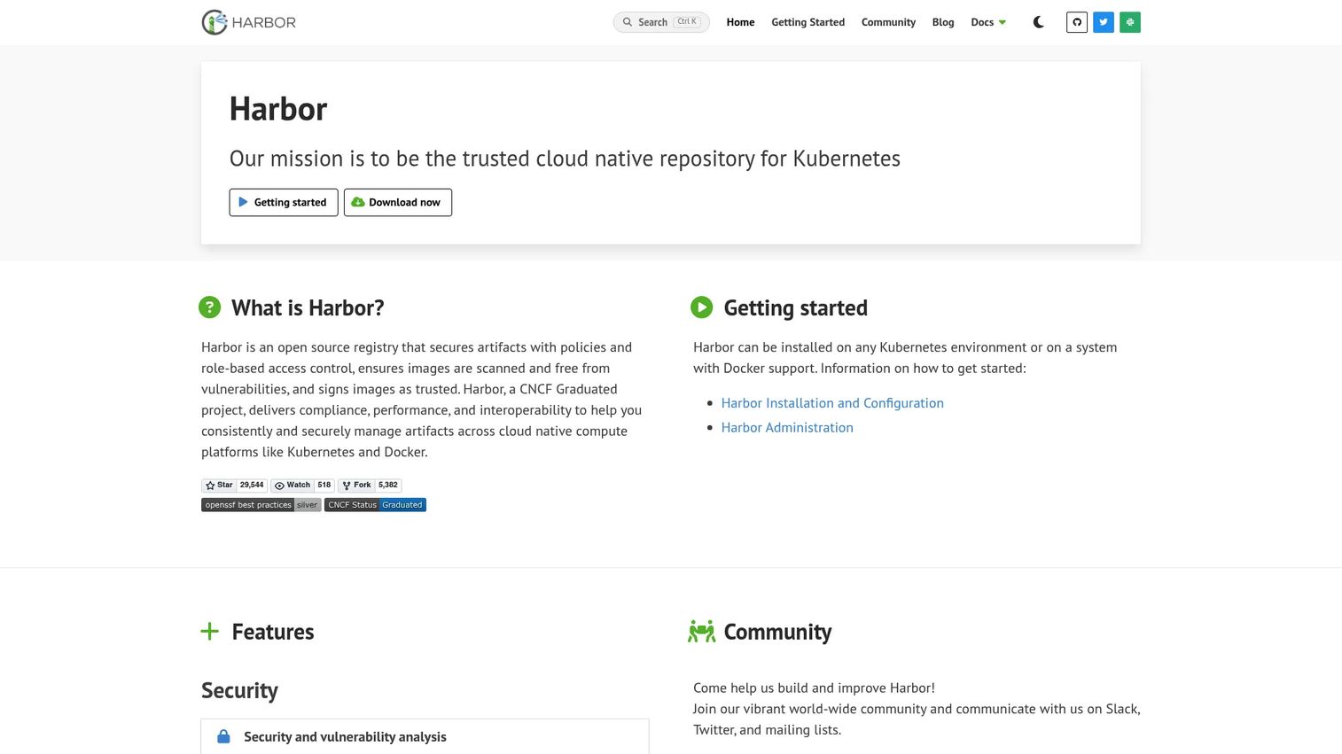This screenshot has width=1342, height=754.
Task: Click the Harbor logo in the header
Action: pyautogui.click(x=249, y=22)
